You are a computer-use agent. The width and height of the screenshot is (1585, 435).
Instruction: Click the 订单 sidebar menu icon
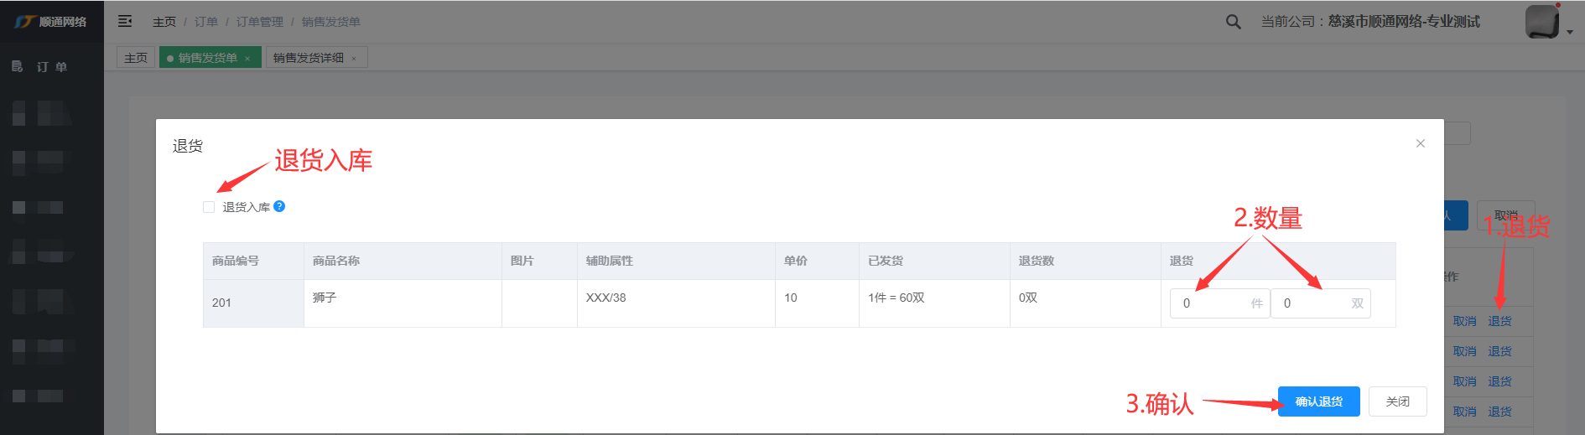pyautogui.click(x=18, y=66)
